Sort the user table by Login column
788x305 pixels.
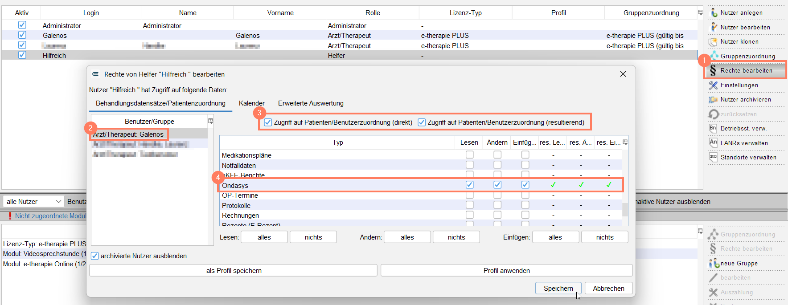(x=91, y=13)
